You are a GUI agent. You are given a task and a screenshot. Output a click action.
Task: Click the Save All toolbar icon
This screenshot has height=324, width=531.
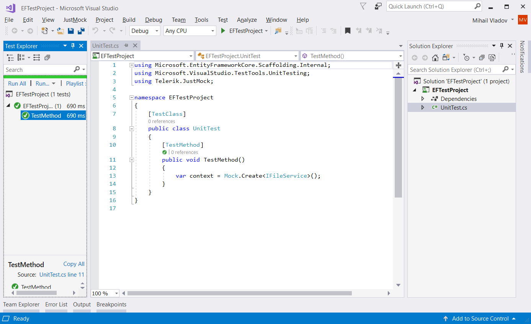pyautogui.click(x=81, y=31)
